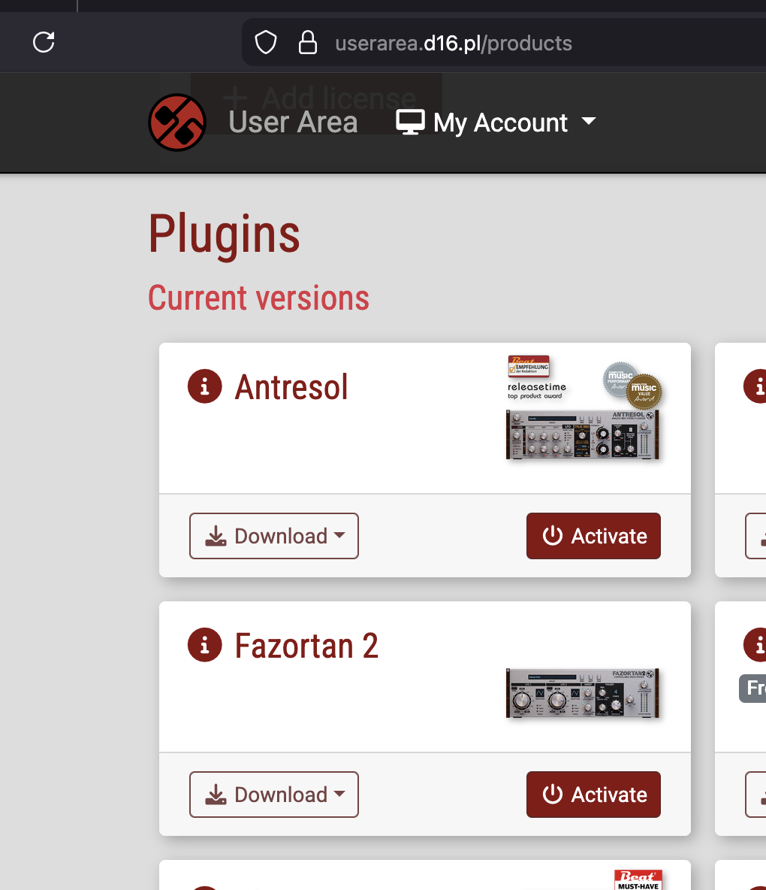The image size is (766, 890).
Task: Go to the User Area link
Action: pos(293,123)
